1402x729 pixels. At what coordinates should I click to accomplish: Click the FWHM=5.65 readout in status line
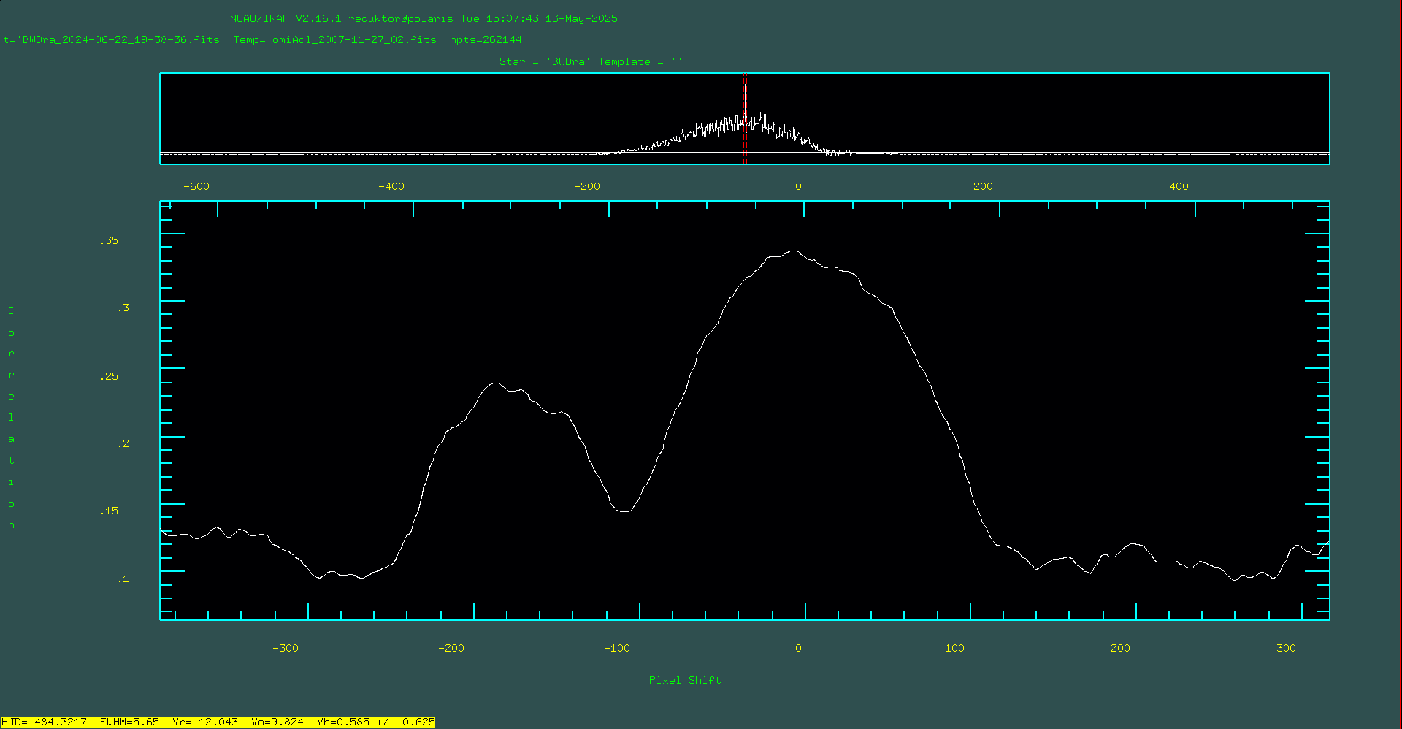click(129, 722)
